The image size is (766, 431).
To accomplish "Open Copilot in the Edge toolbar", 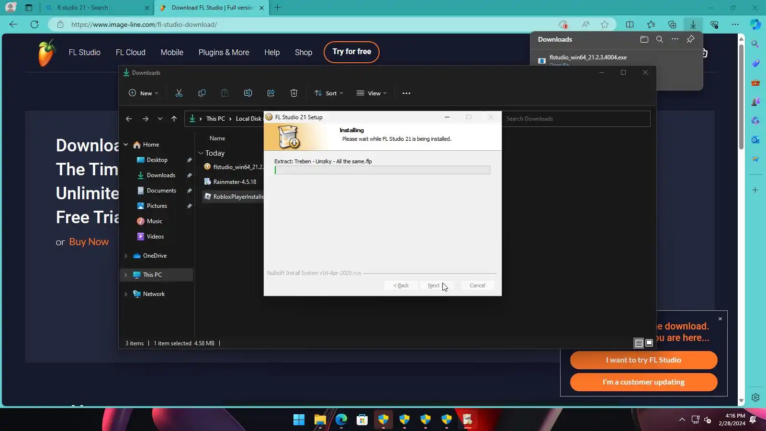I will coord(755,24).
